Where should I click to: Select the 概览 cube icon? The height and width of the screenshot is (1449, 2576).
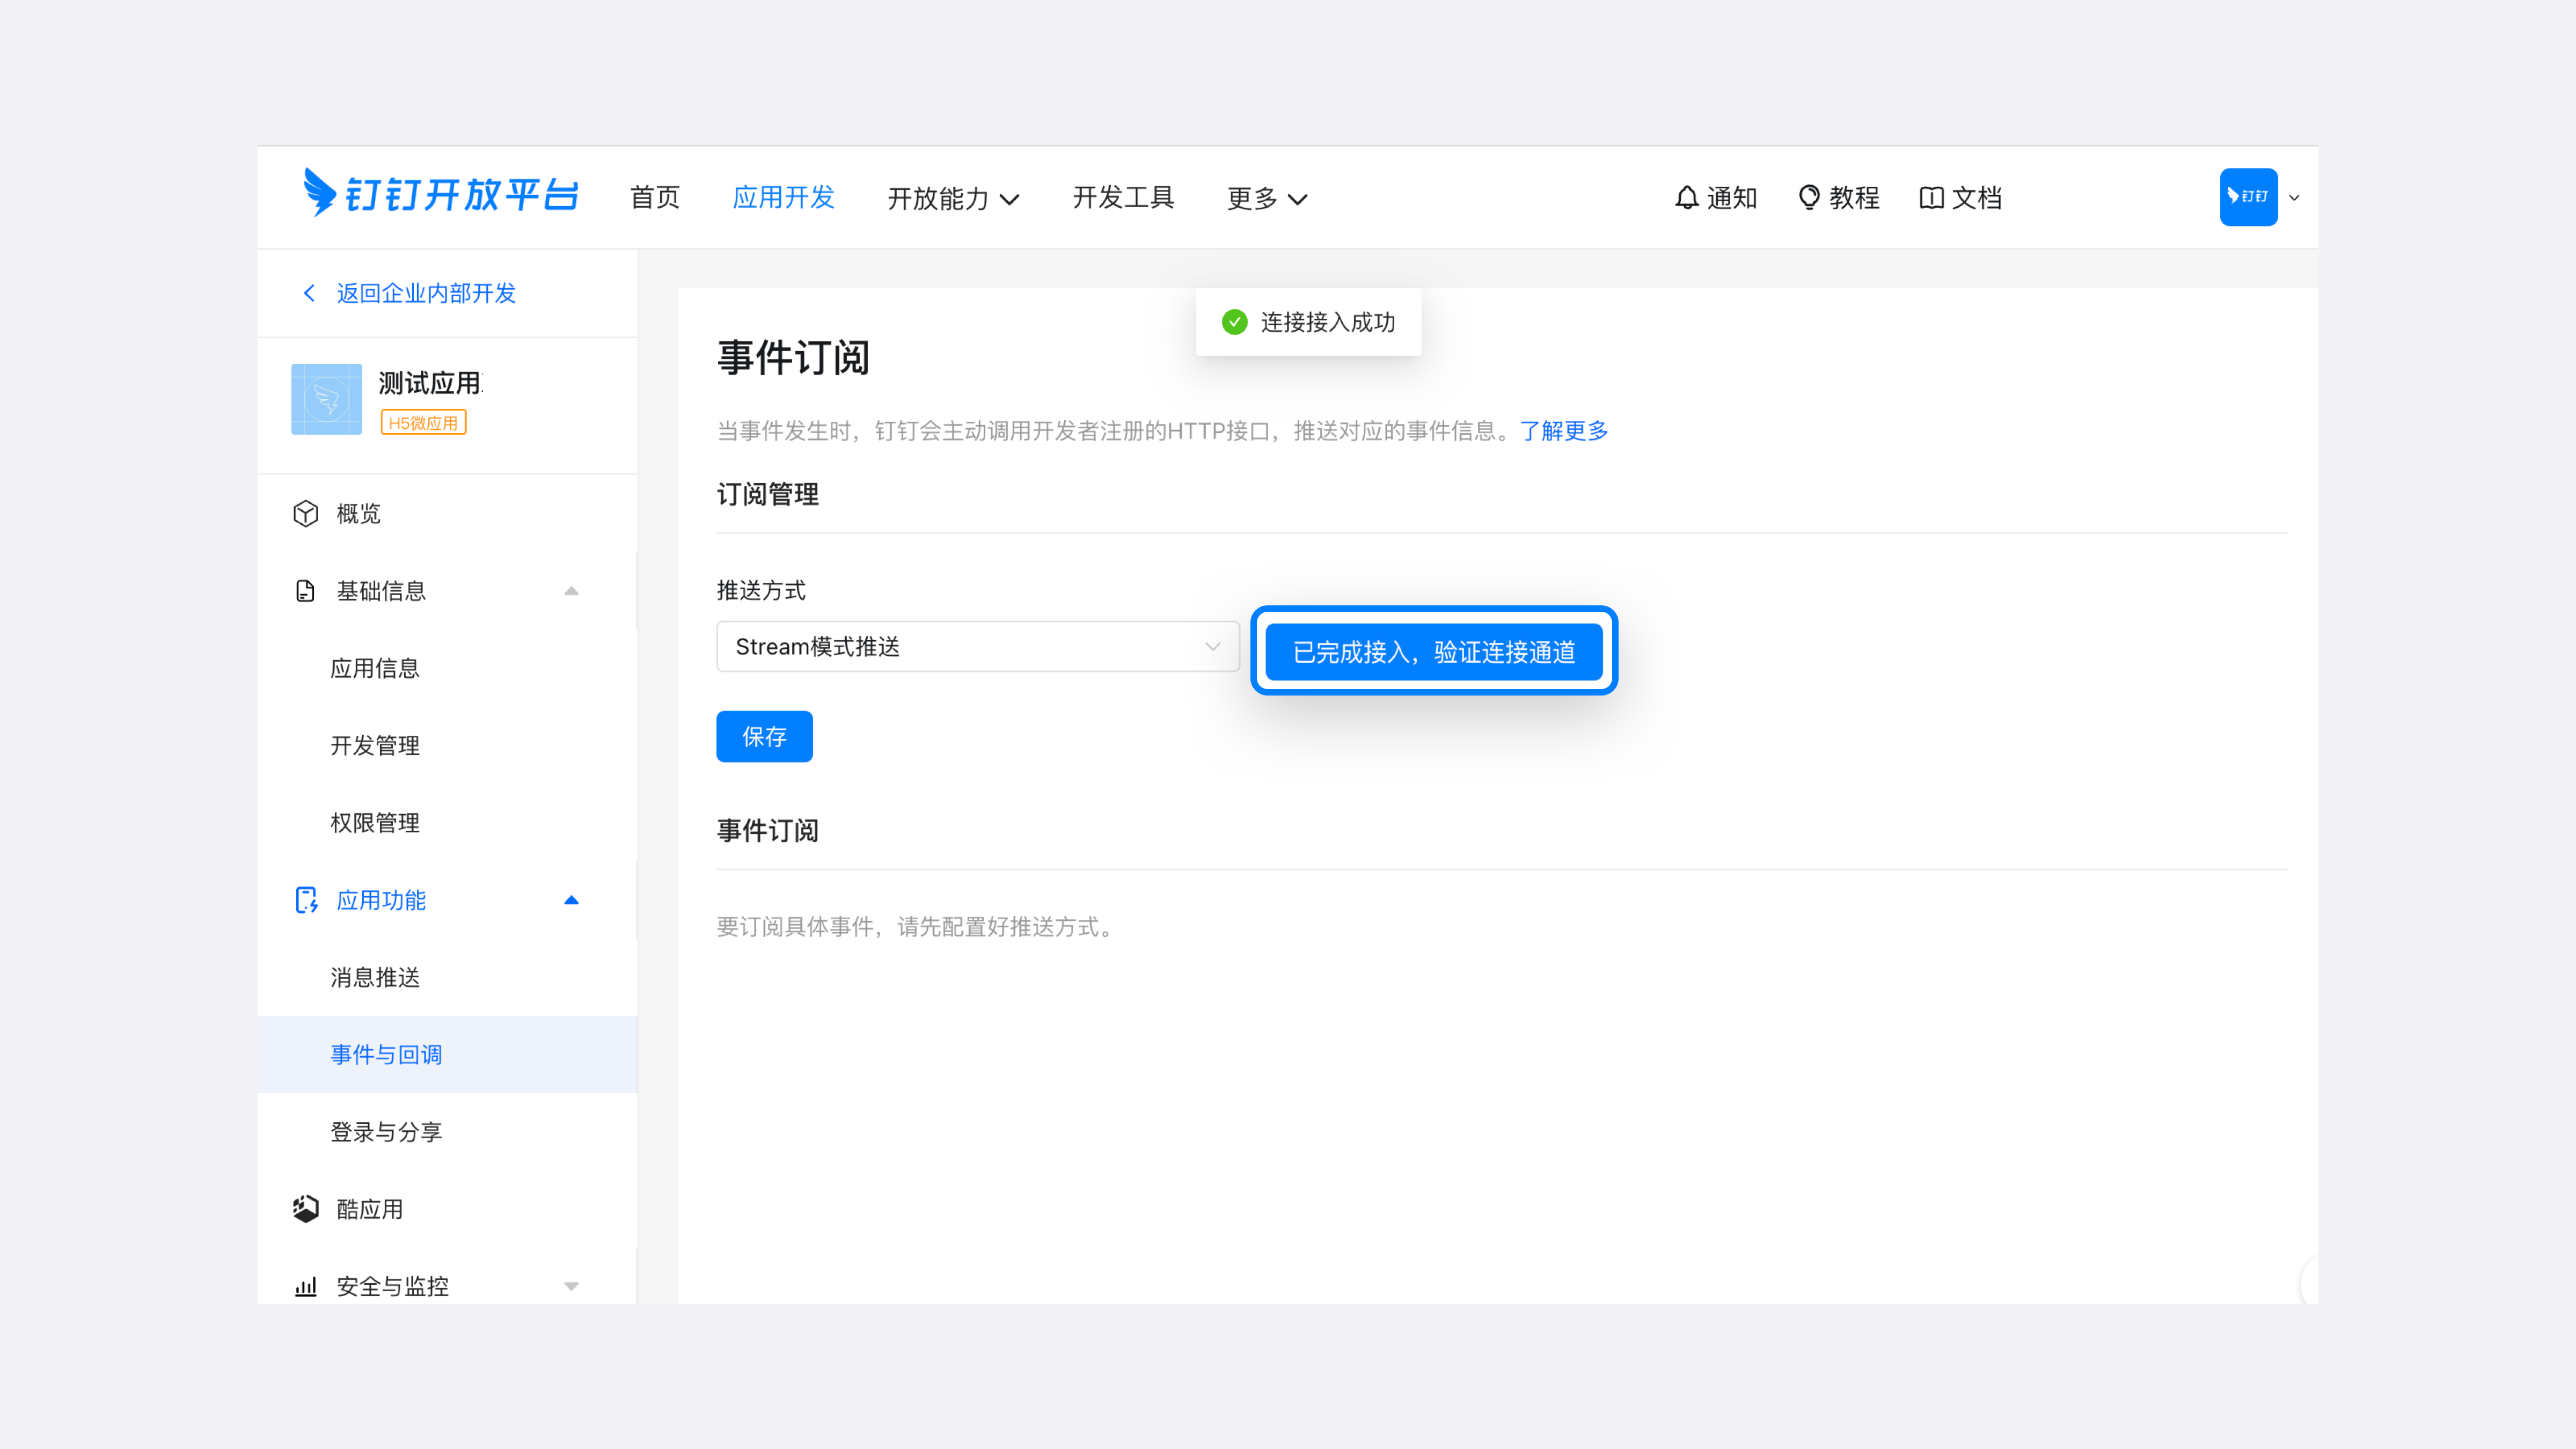(305, 513)
